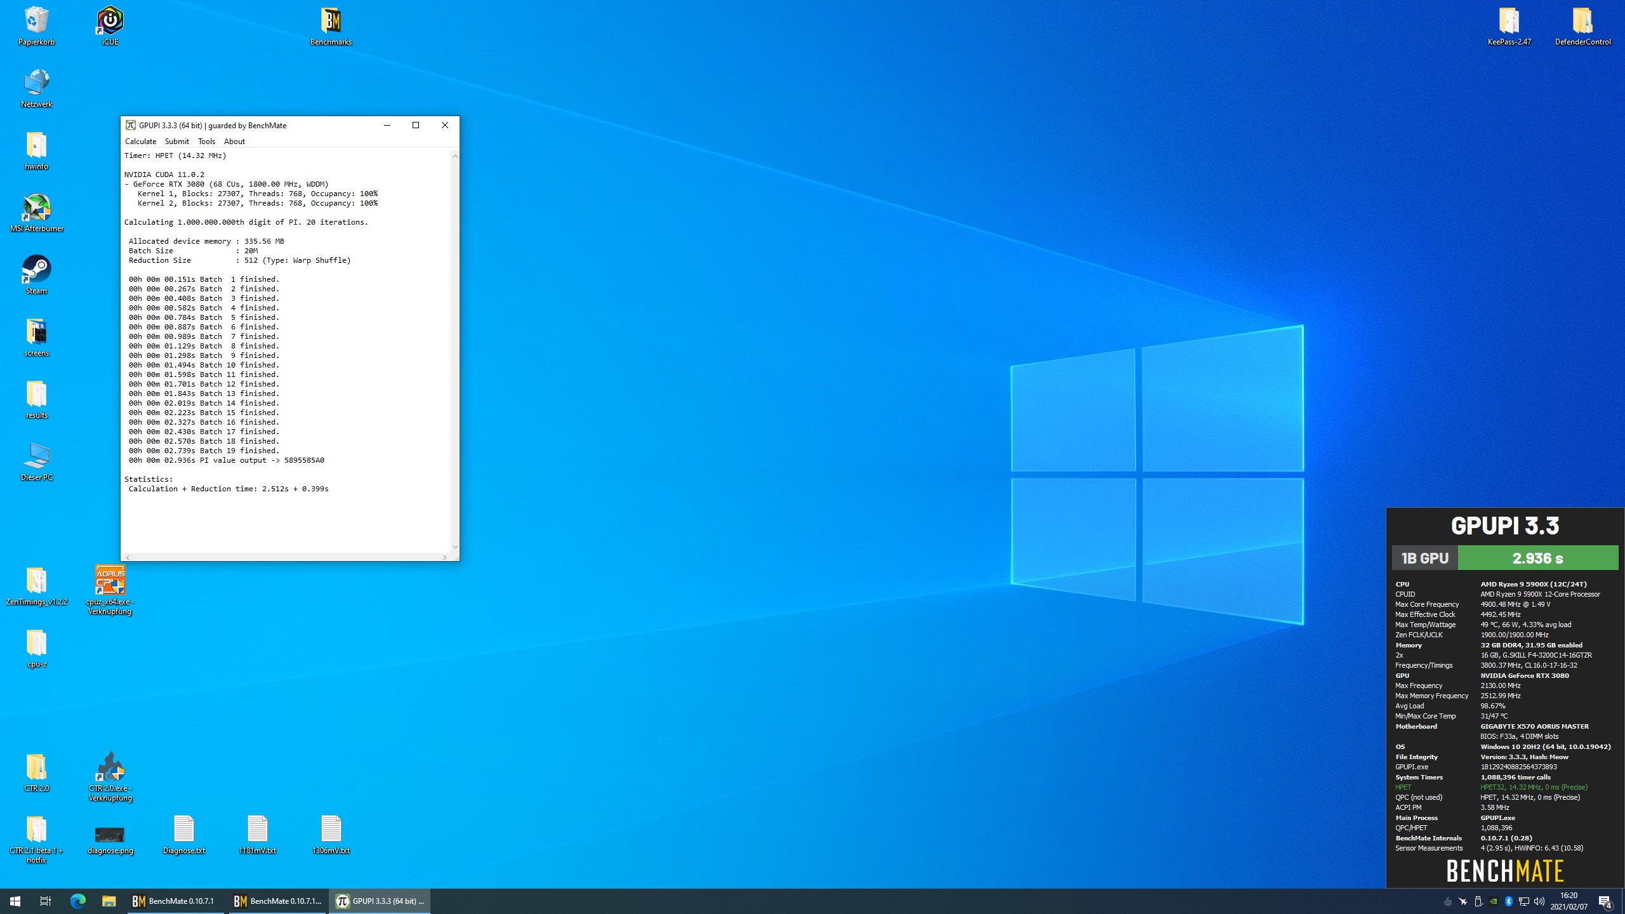Click the GeForce RTX 3080 device line
The width and height of the screenshot is (1625, 914).
click(227, 184)
